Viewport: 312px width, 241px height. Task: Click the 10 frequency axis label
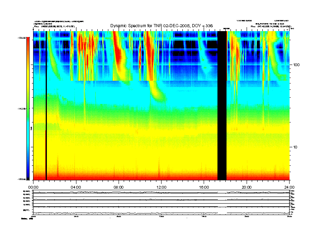(x=295, y=147)
